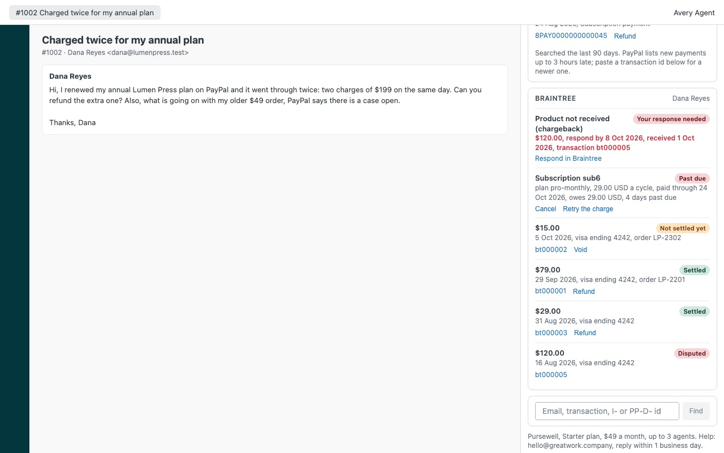
Task: Click the Your response needed badge
Action: 671,119
